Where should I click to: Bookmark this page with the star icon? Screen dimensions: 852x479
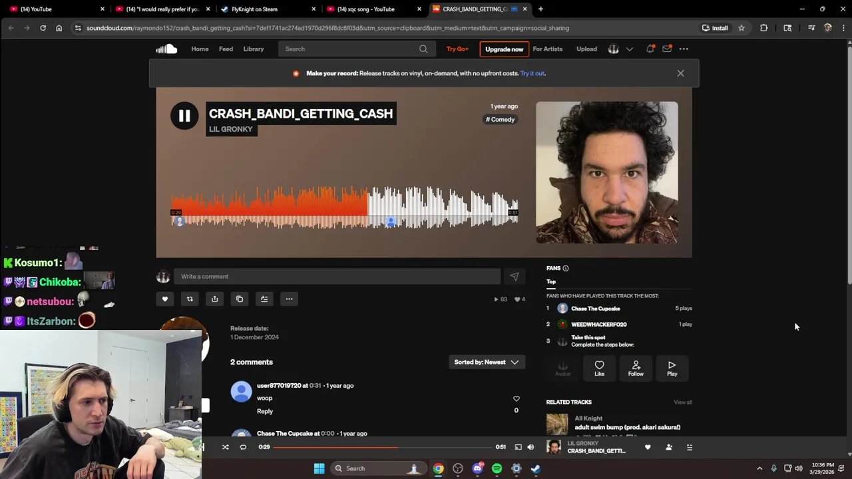pos(742,28)
